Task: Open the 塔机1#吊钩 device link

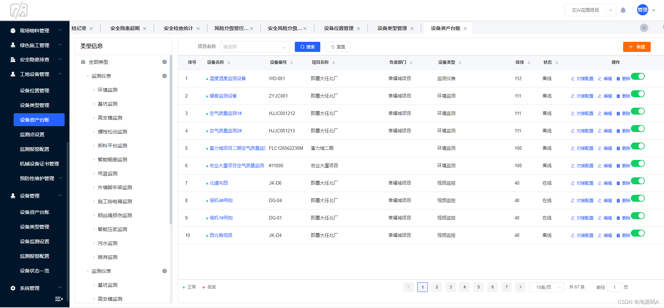Action: 221,218
